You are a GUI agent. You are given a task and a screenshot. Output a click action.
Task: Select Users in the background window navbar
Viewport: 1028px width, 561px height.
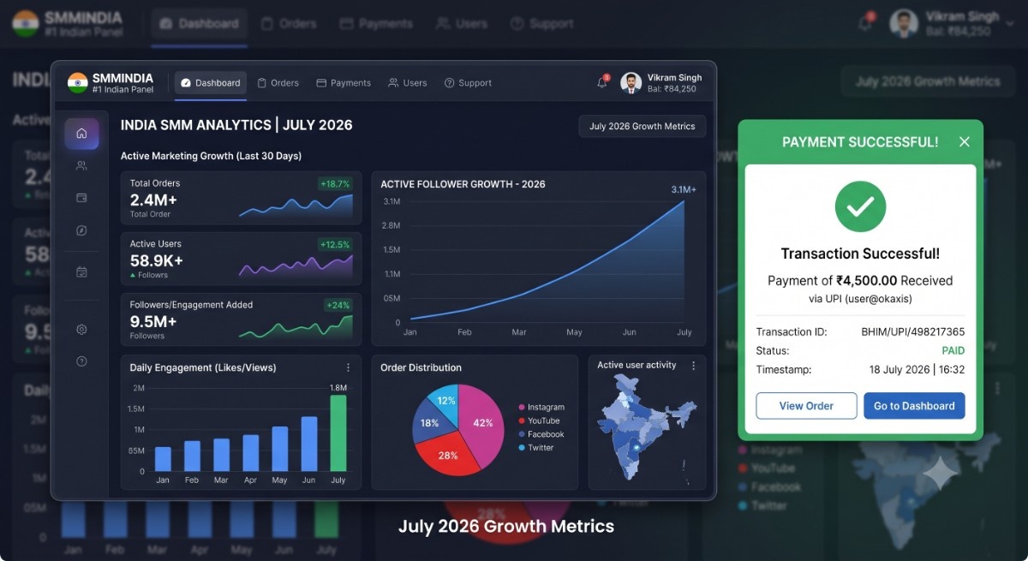pos(461,24)
